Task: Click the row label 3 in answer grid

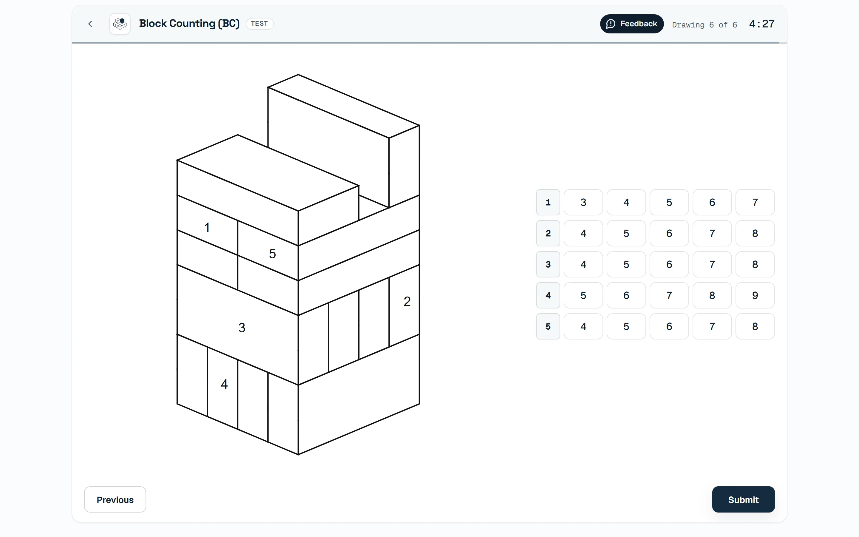Action: coord(548,264)
